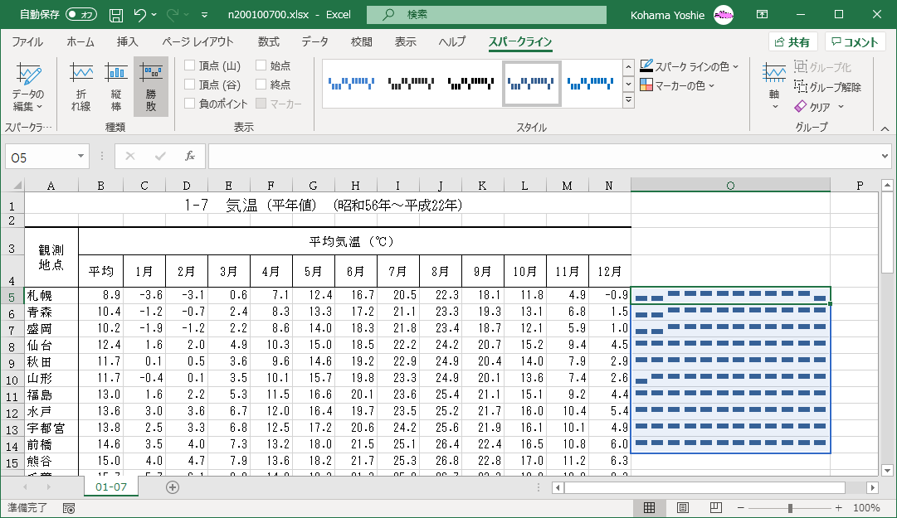Click the グループ解除 ungroup button
The image size is (897, 518).
pos(828,87)
